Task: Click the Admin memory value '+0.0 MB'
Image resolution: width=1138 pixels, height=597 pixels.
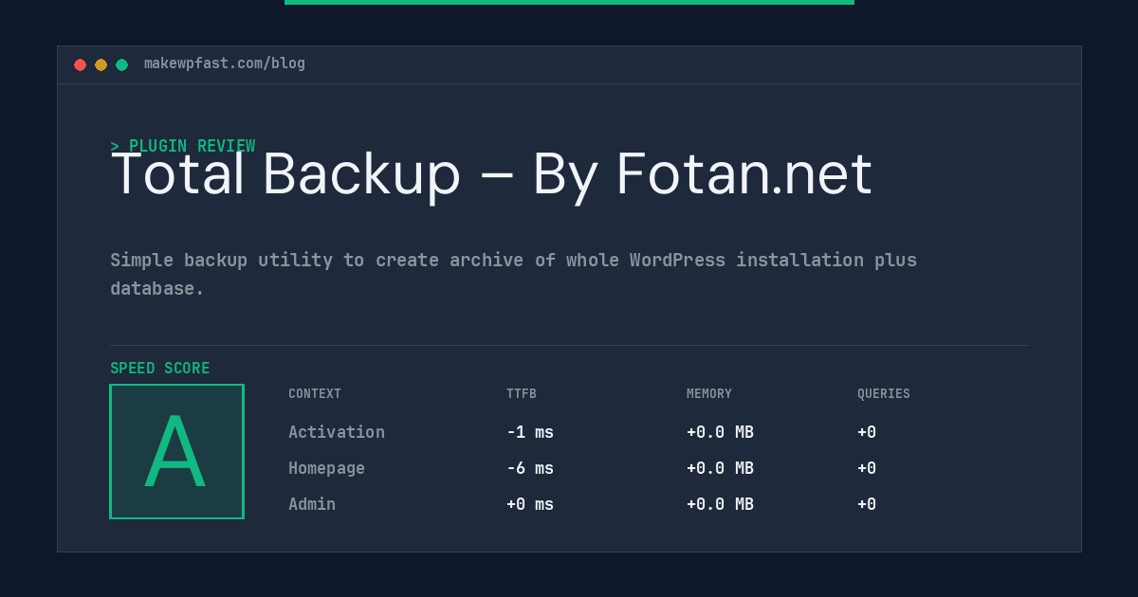Action: 720,504
